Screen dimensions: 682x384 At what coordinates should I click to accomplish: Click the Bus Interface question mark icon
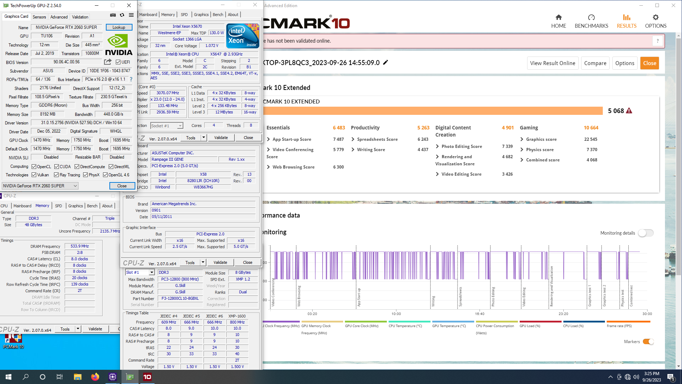click(131, 79)
